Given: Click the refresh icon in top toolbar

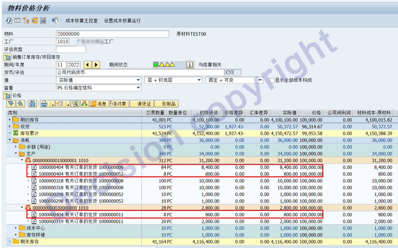Looking at the screenshot, I should click(x=9, y=21).
